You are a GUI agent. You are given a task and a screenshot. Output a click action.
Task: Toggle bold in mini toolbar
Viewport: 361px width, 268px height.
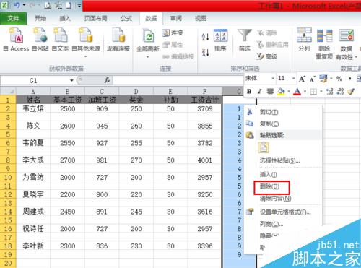point(249,92)
